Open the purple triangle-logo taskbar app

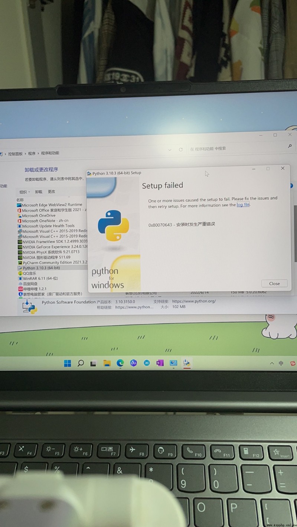(134, 363)
